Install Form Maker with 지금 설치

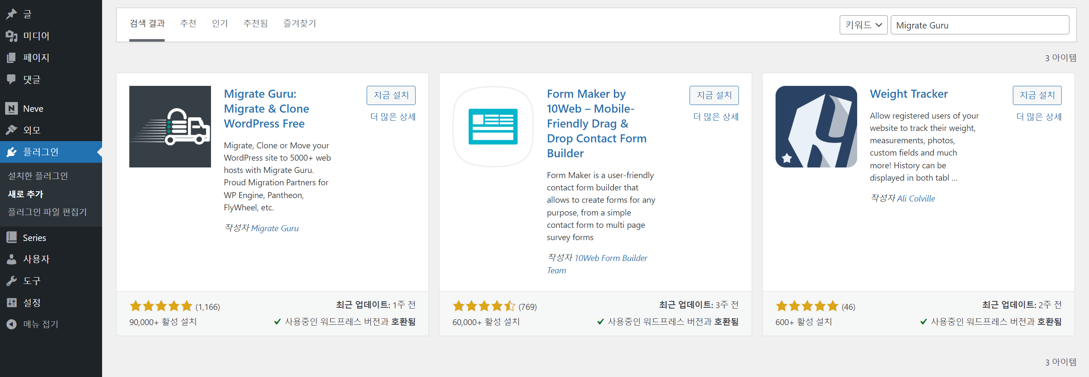[714, 95]
